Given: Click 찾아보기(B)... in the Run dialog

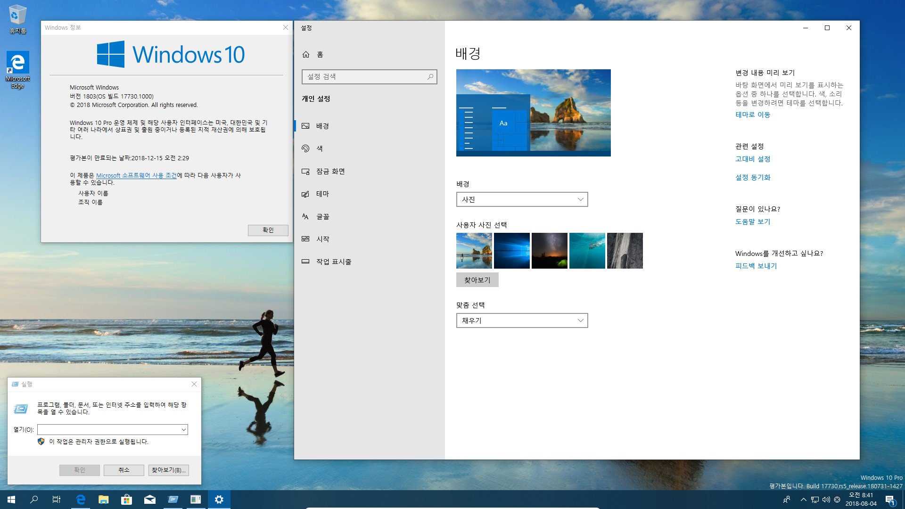Looking at the screenshot, I should pos(168,470).
